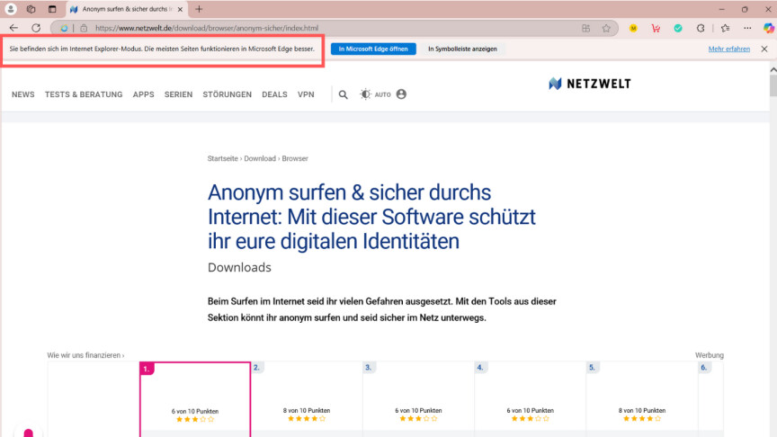Dismiss the Internet Explorer mode notification bar

tap(764, 49)
